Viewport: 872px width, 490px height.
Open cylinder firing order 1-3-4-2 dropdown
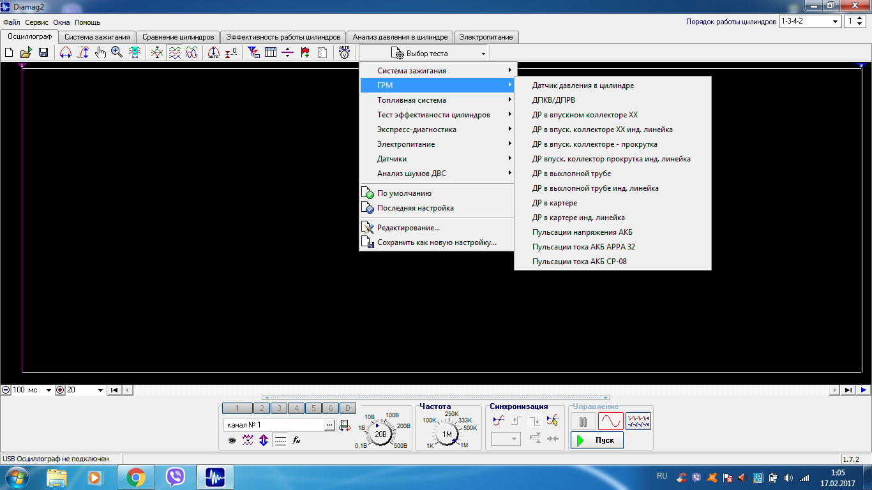pos(810,22)
